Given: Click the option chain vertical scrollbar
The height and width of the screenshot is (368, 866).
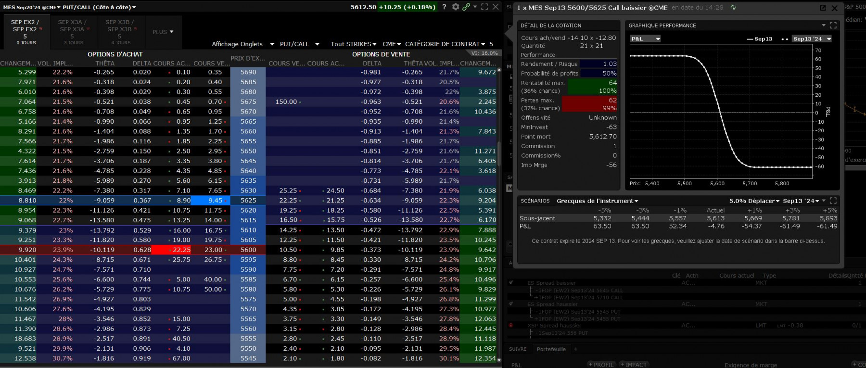Looking at the screenshot, I should click(499, 214).
